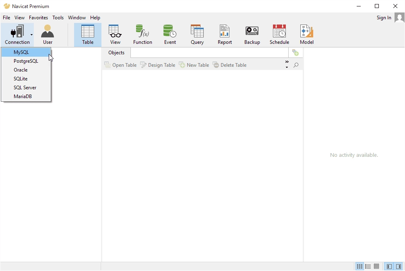Screen dimensions: 405x271
Task: Click the search magnifier icon
Action: click(296, 65)
